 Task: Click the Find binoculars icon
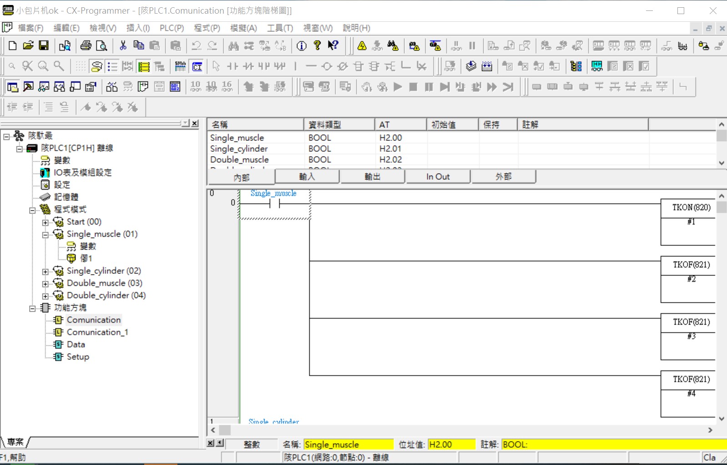pos(233,45)
